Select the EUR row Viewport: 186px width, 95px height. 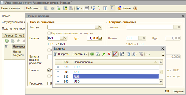(x=107, y=67)
